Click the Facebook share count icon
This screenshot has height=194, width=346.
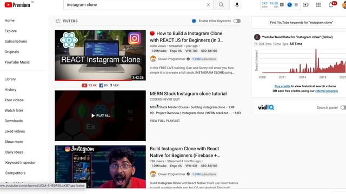pos(101,85)
